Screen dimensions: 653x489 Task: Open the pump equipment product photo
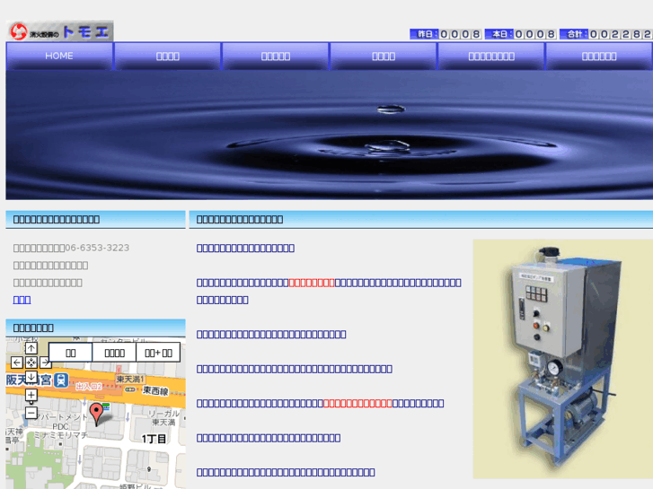click(x=562, y=359)
